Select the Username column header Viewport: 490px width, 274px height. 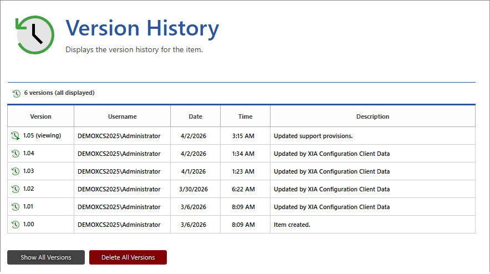click(x=122, y=116)
